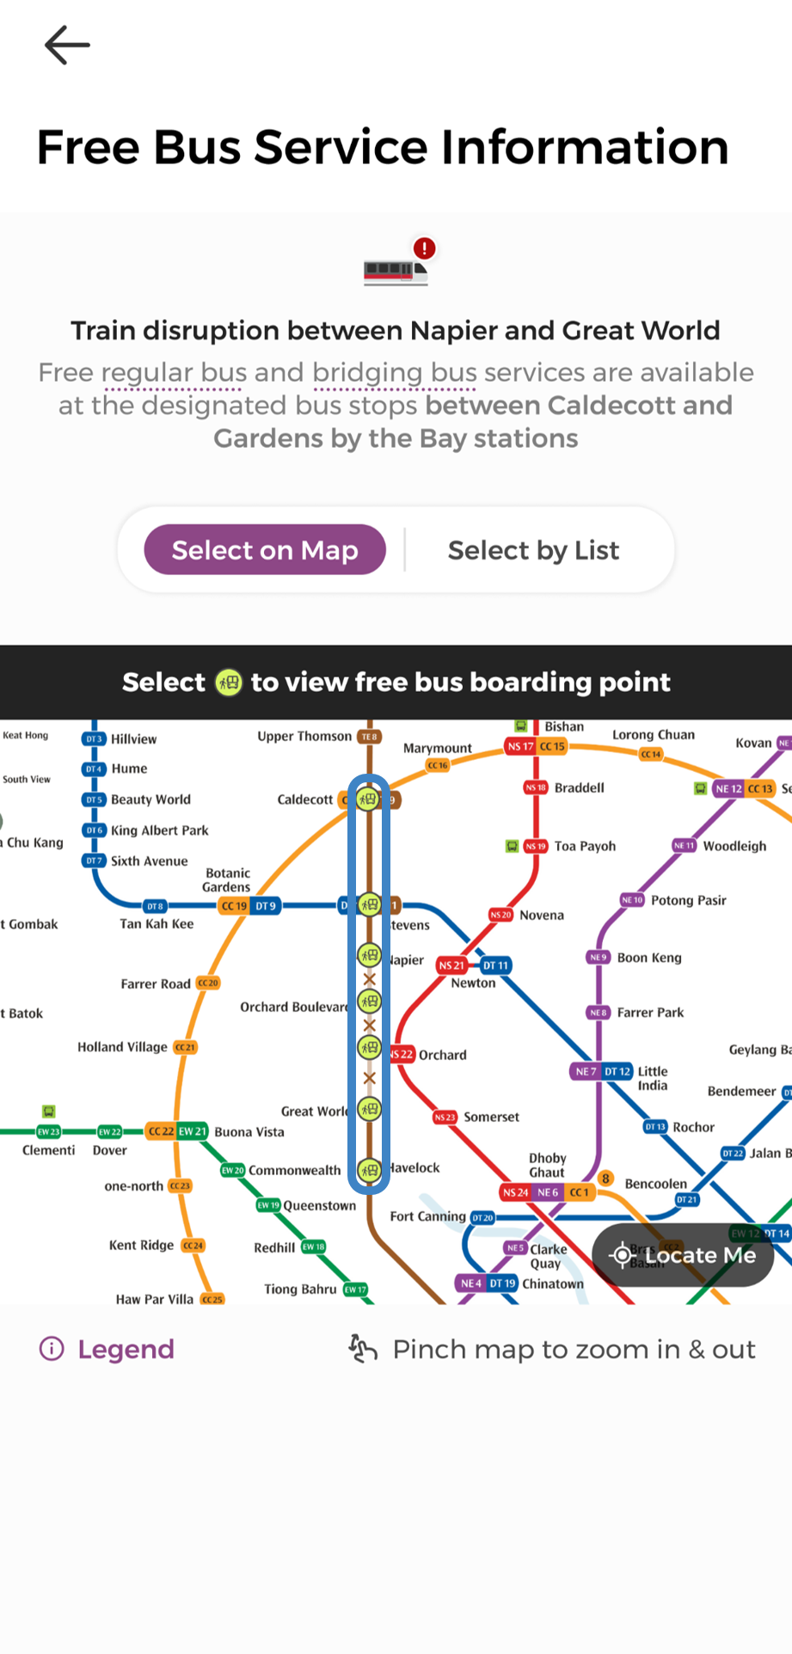
Task: Tap the Newton NS21 station marker
Action: [x=451, y=965]
